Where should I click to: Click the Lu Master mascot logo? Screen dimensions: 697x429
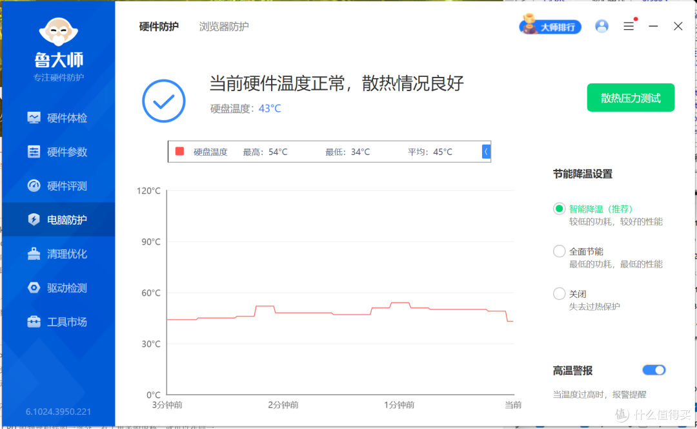click(58, 32)
